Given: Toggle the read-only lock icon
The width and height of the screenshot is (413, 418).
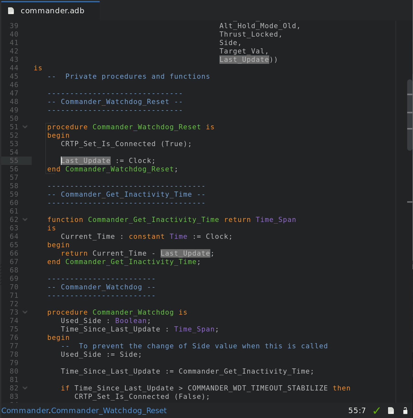Looking at the screenshot, I should tap(405, 411).
